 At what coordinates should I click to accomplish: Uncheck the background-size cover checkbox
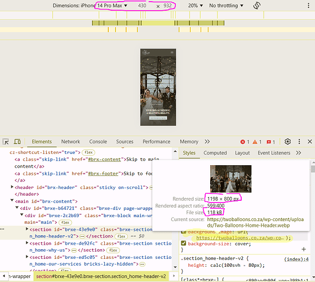[x=183, y=243]
